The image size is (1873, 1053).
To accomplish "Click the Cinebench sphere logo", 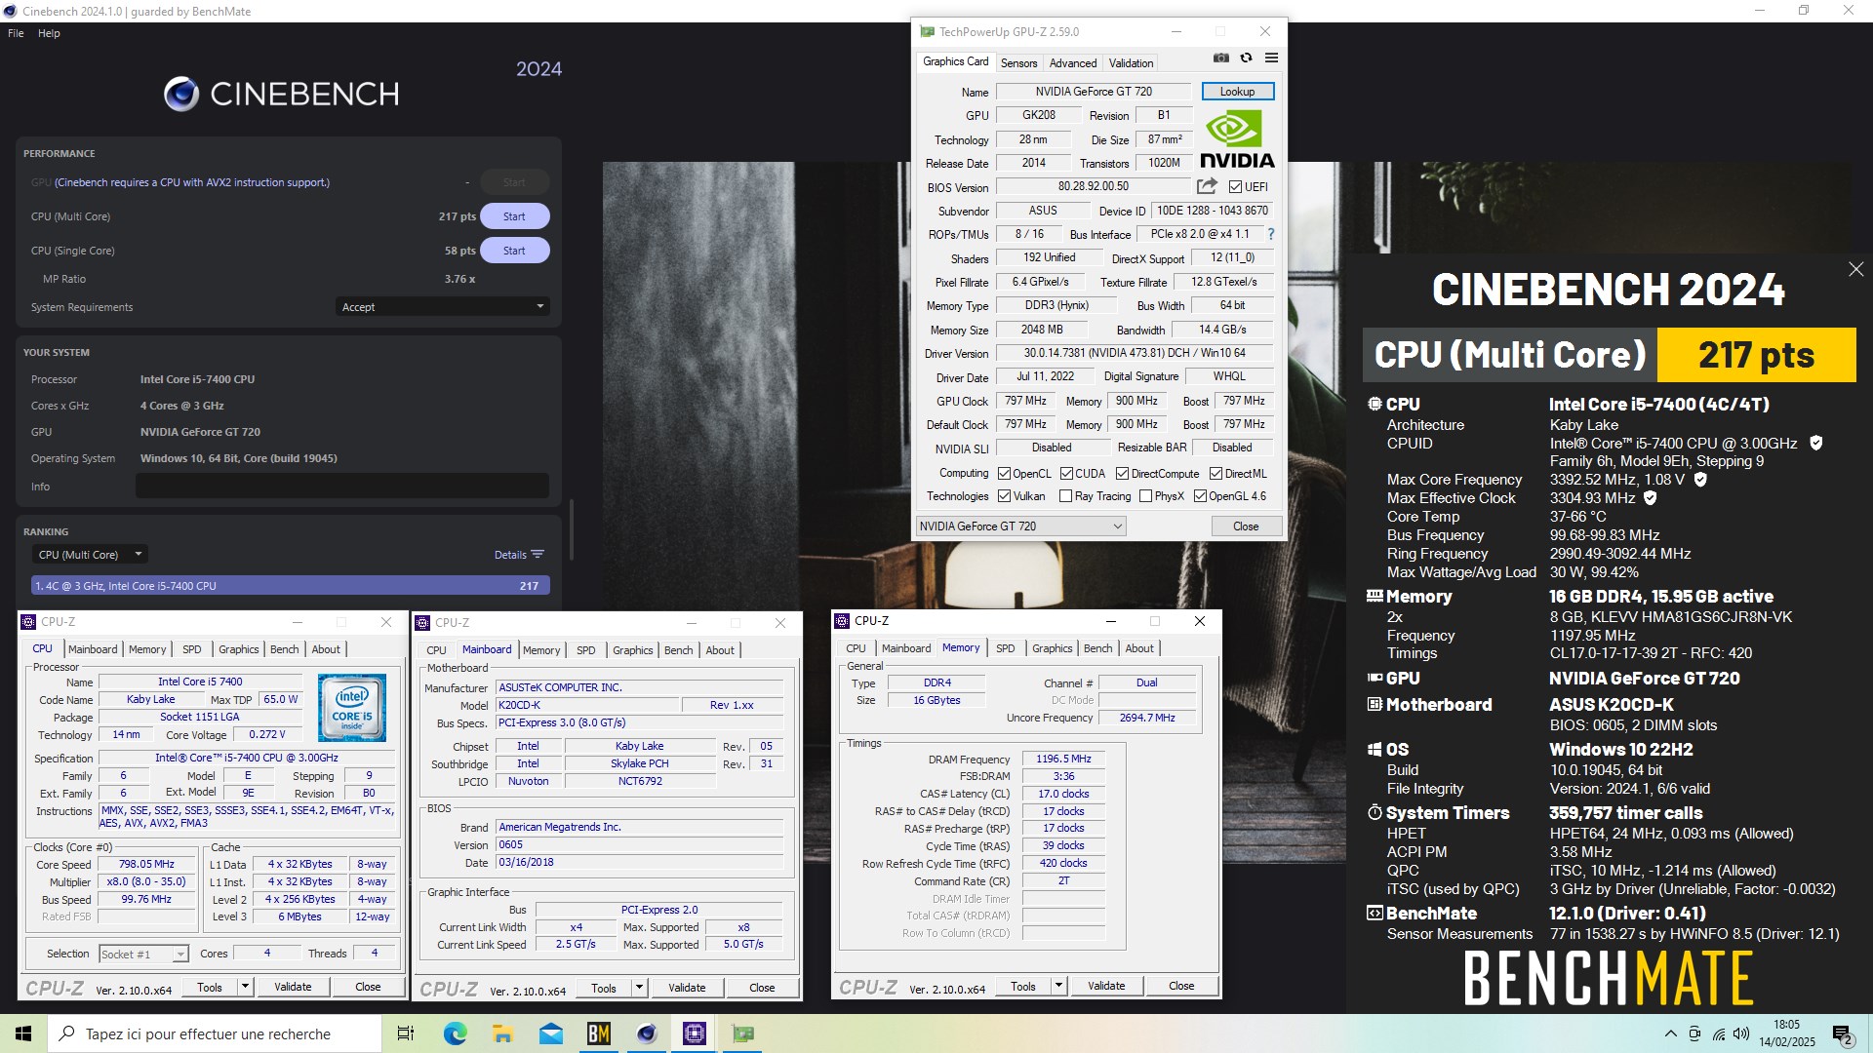I will click(x=181, y=94).
